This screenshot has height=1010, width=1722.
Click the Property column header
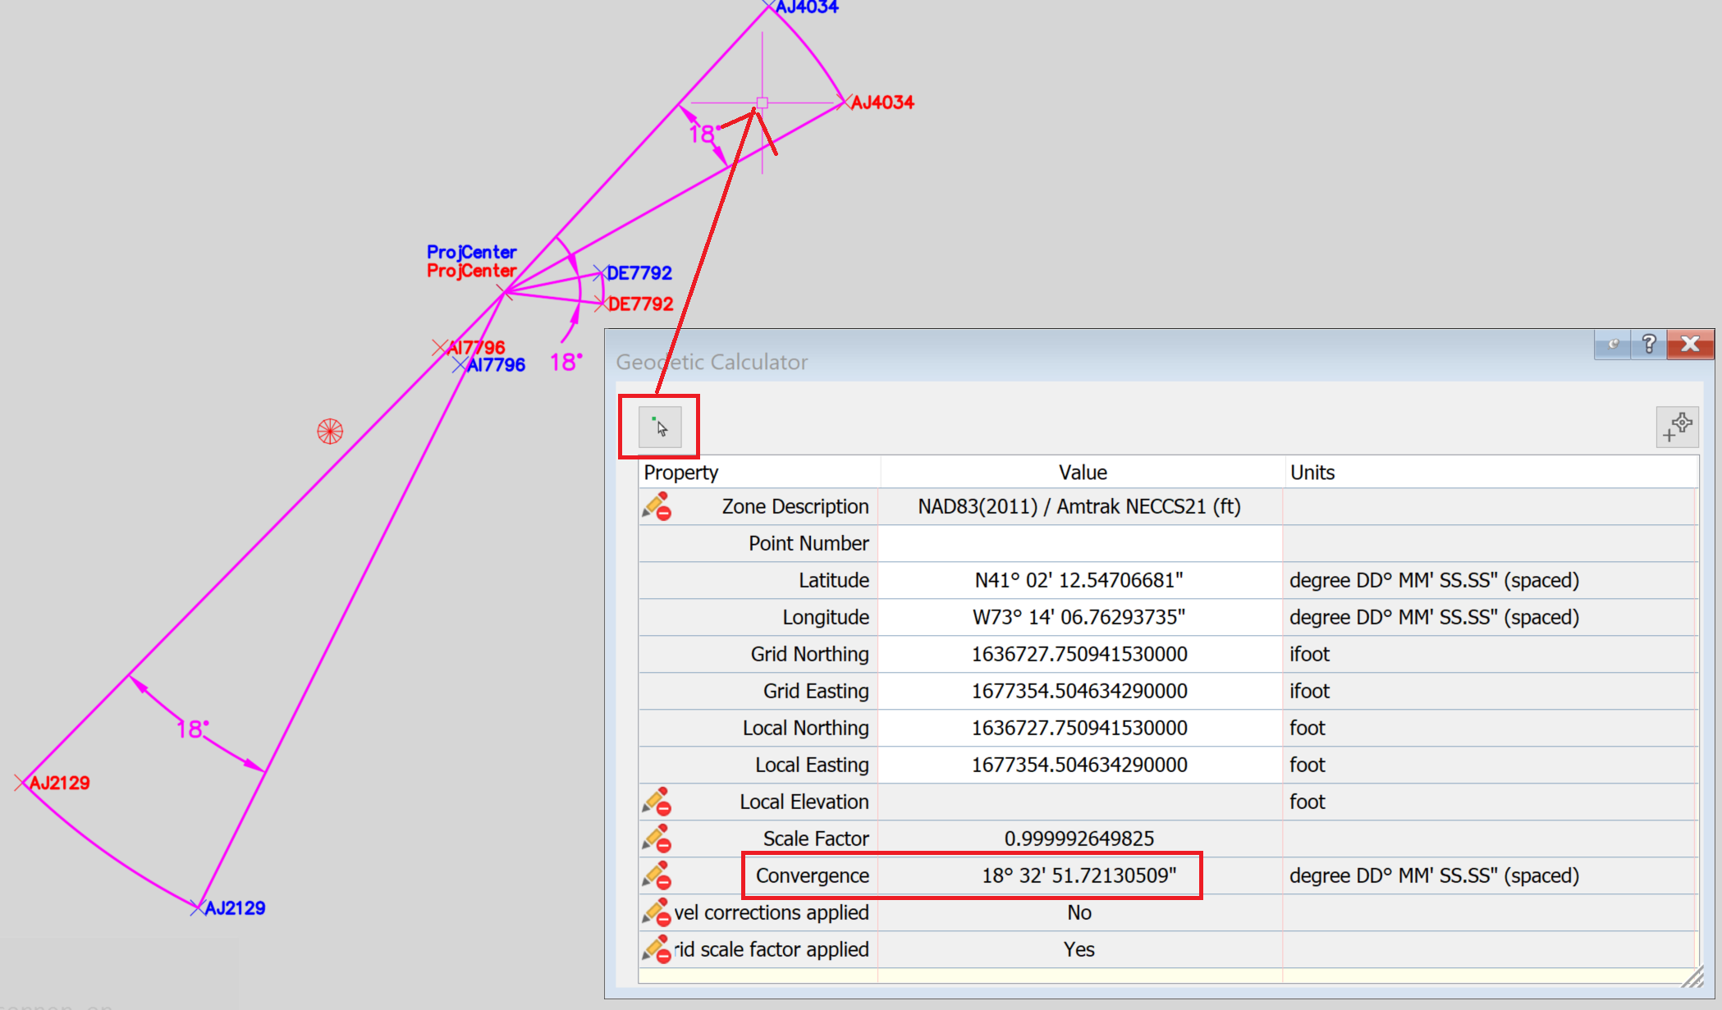click(x=680, y=473)
